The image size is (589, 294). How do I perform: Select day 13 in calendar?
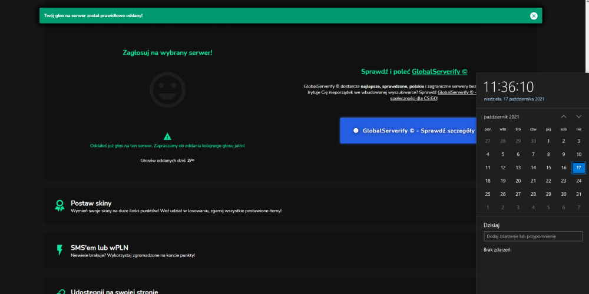pos(518,168)
